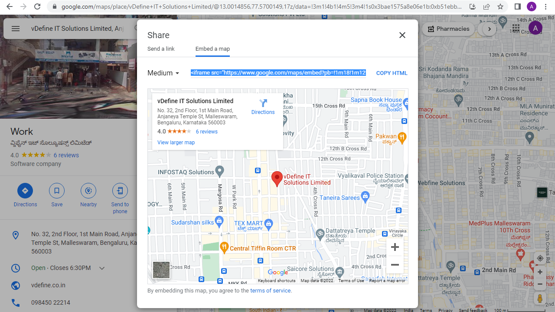Open the Medium size dropdown

[163, 73]
